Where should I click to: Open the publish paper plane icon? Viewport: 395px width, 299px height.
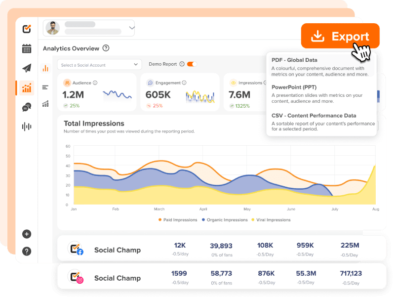pos(27,68)
